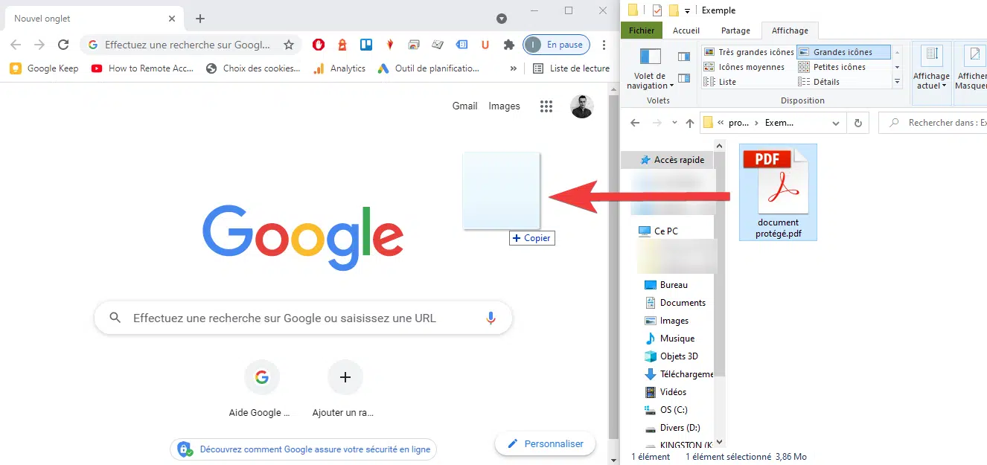Viewport: 987px width, 465px height.
Task: Open the Fichier ribbon tab in Explorer
Action: pos(642,31)
